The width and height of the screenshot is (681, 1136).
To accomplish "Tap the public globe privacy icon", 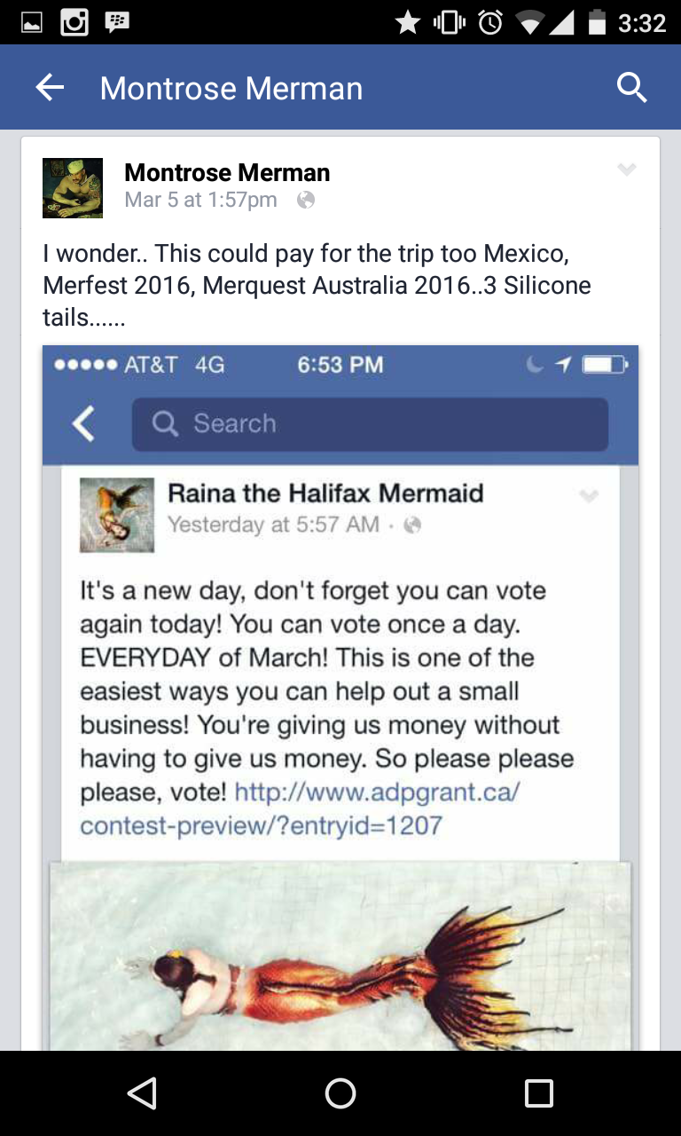I will tap(306, 201).
